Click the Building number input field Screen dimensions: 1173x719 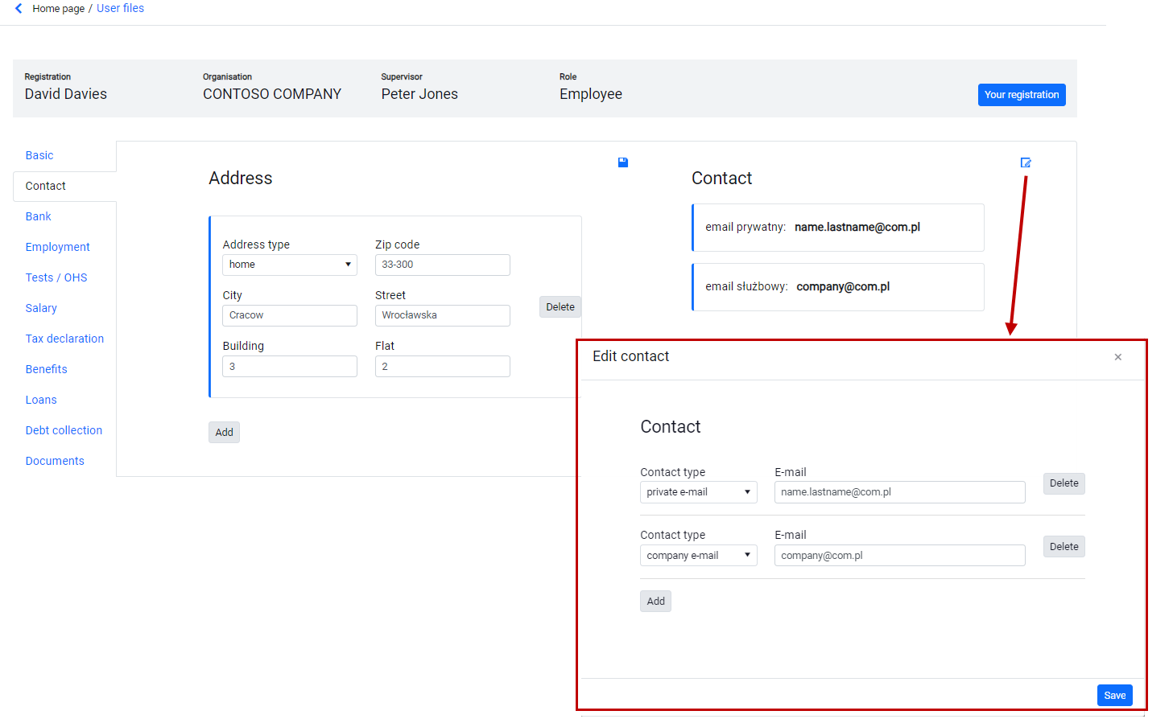click(x=290, y=367)
